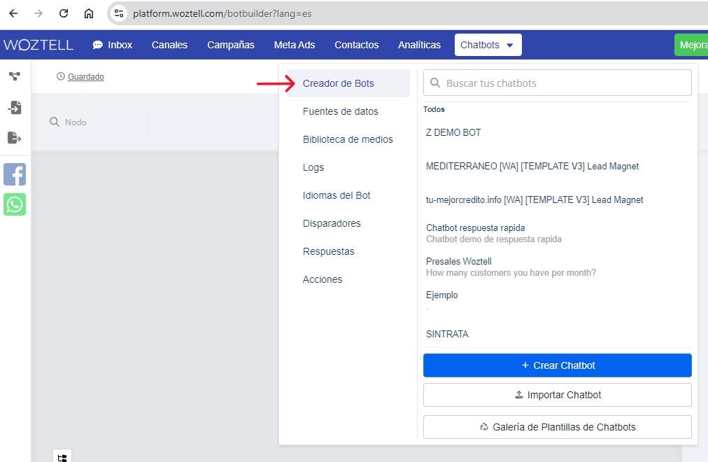The width and height of the screenshot is (708, 462).
Task: Open Respuestas entry
Action: click(329, 251)
